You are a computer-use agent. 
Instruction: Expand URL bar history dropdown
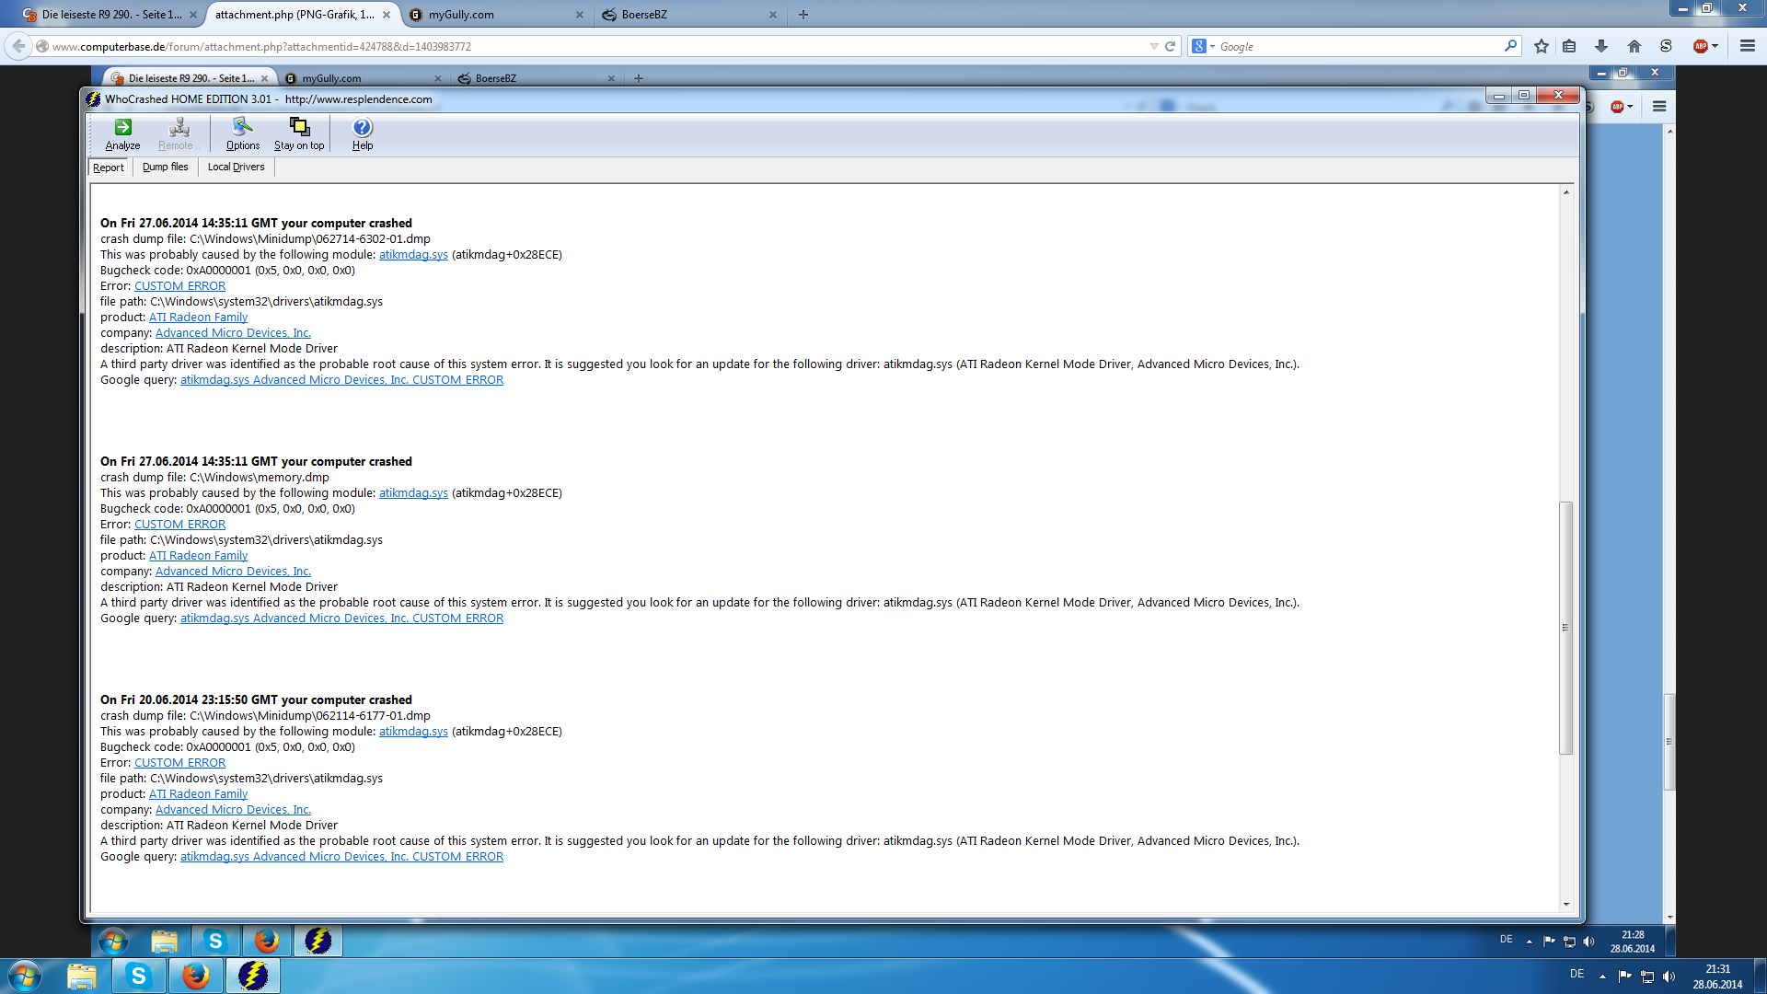pos(1154,46)
